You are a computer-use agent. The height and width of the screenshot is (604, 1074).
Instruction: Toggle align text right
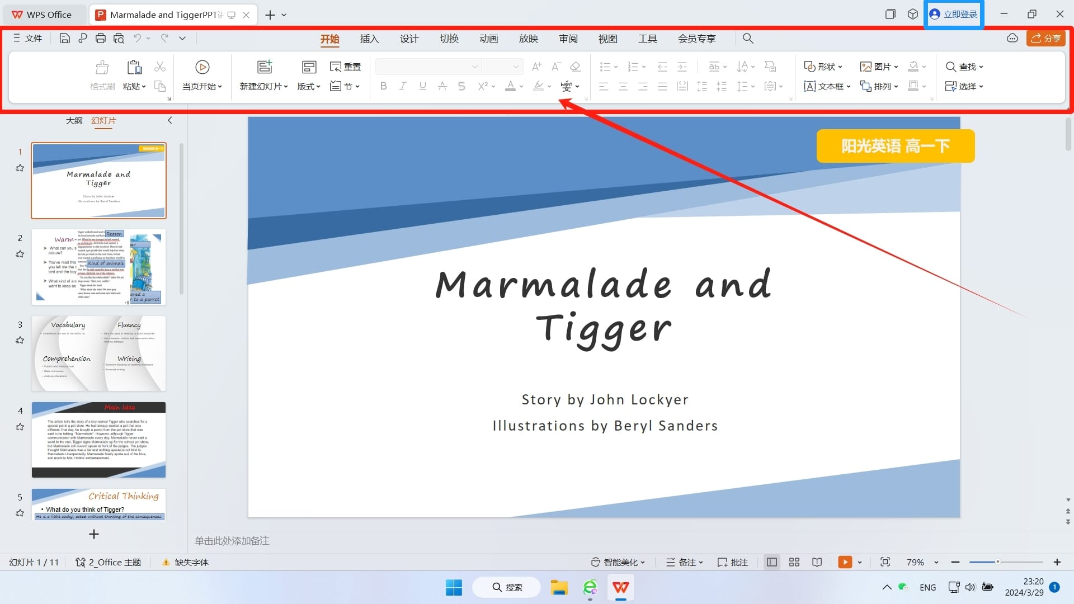pyautogui.click(x=643, y=86)
